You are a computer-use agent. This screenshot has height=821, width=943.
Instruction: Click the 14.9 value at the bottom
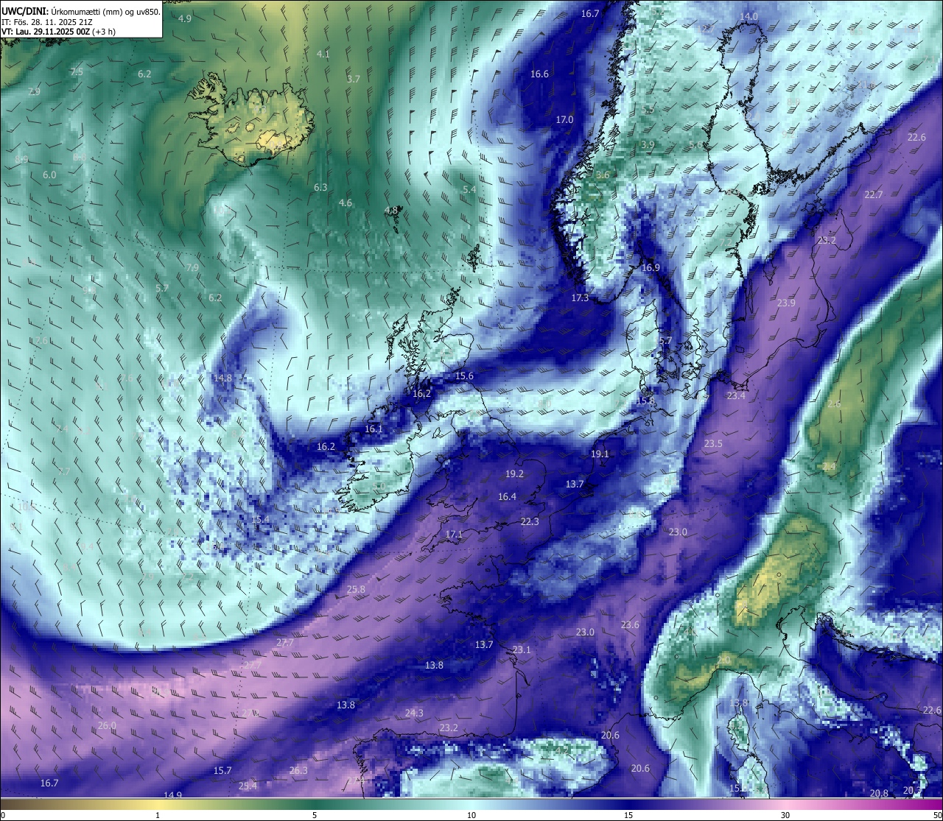172,794
